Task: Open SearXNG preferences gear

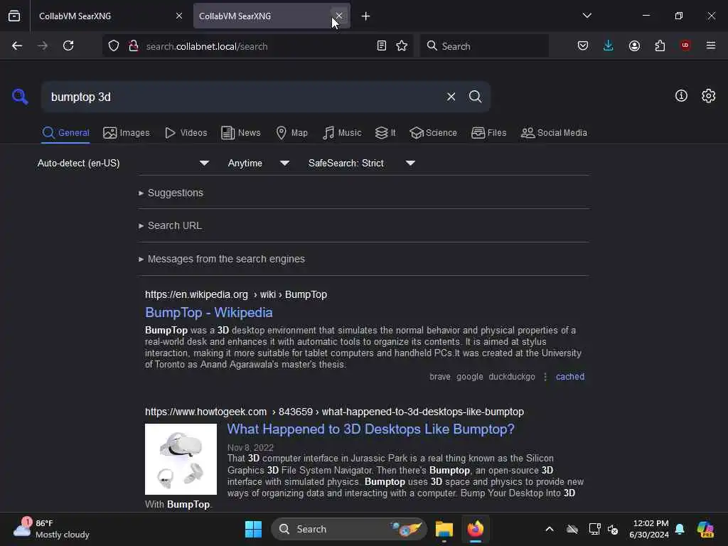Action: [708, 96]
